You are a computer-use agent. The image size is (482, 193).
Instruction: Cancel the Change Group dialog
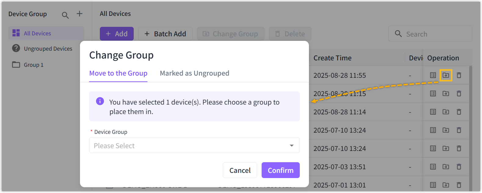(240, 170)
